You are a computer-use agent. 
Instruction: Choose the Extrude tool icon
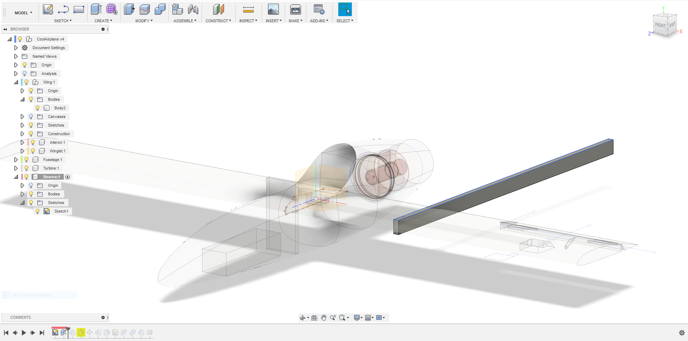click(96, 9)
